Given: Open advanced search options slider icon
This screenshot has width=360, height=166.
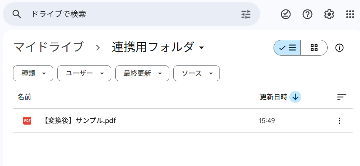Looking at the screenshot, I should tap(246, 14).
